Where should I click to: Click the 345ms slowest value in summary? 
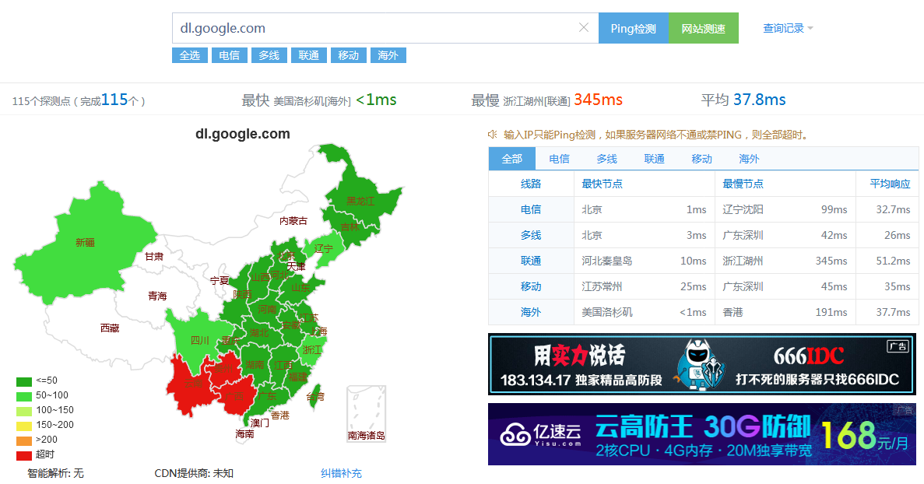598,100
